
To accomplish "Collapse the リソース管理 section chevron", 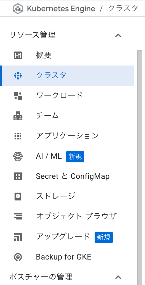I will coord(118,35).
